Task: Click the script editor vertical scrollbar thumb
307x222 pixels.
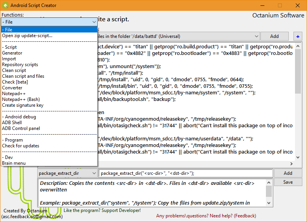Action: [298, 71]
